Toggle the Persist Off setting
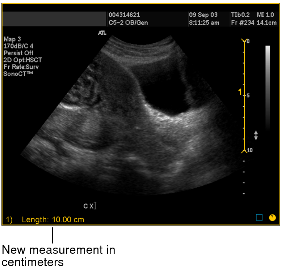This screenshot has height=274, width=282. (18, 53)
